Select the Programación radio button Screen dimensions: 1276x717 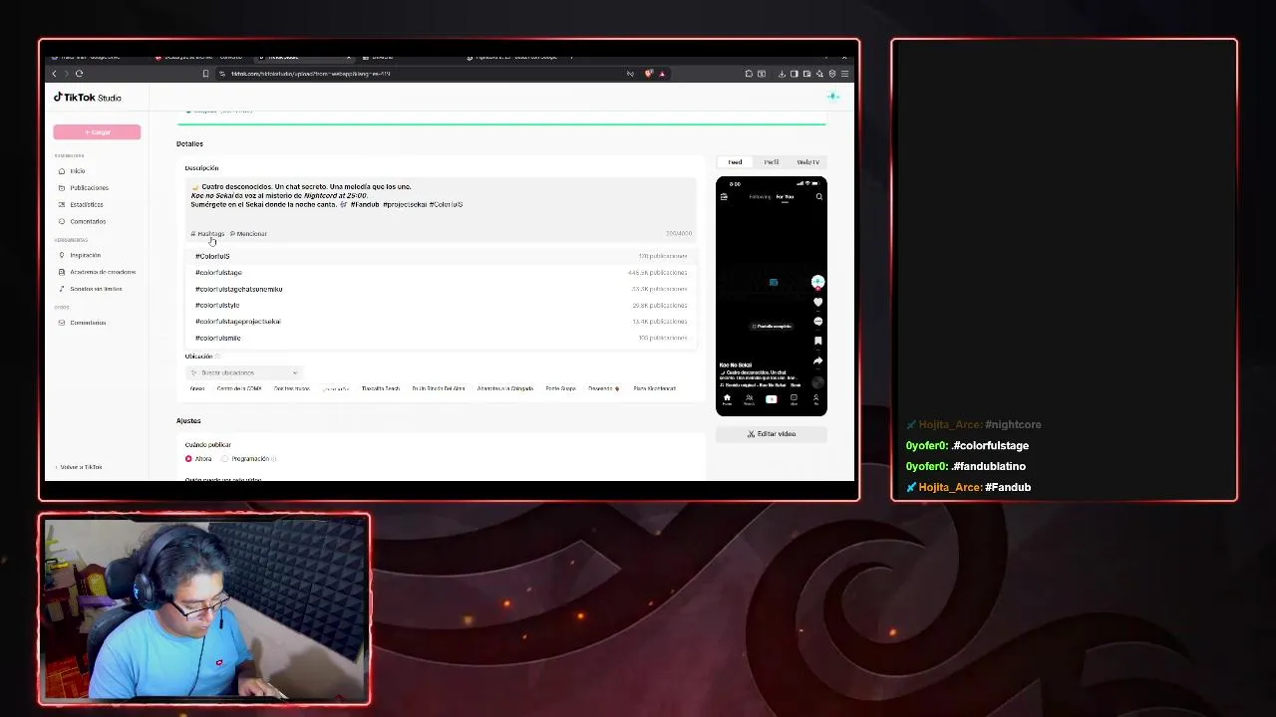[x=225, y=459]
